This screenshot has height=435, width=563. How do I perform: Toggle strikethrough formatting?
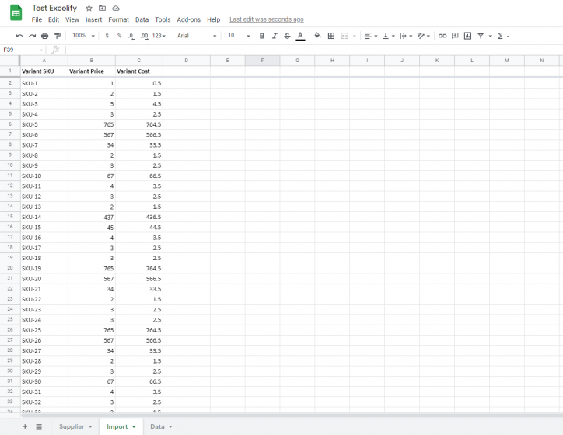point(287,36)
